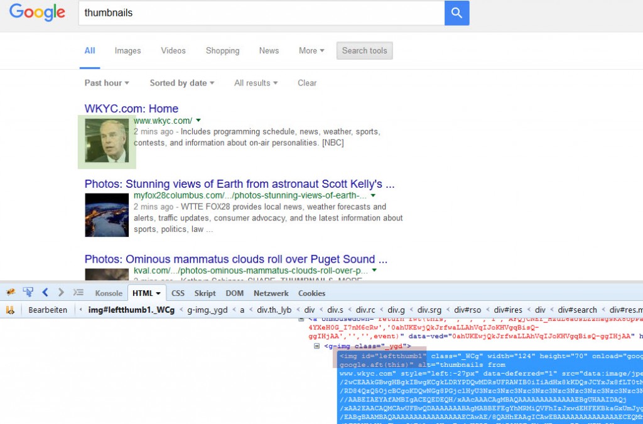Switch to the News tab
This screenshot has width=643, height=424.
[x=269, y=50]
